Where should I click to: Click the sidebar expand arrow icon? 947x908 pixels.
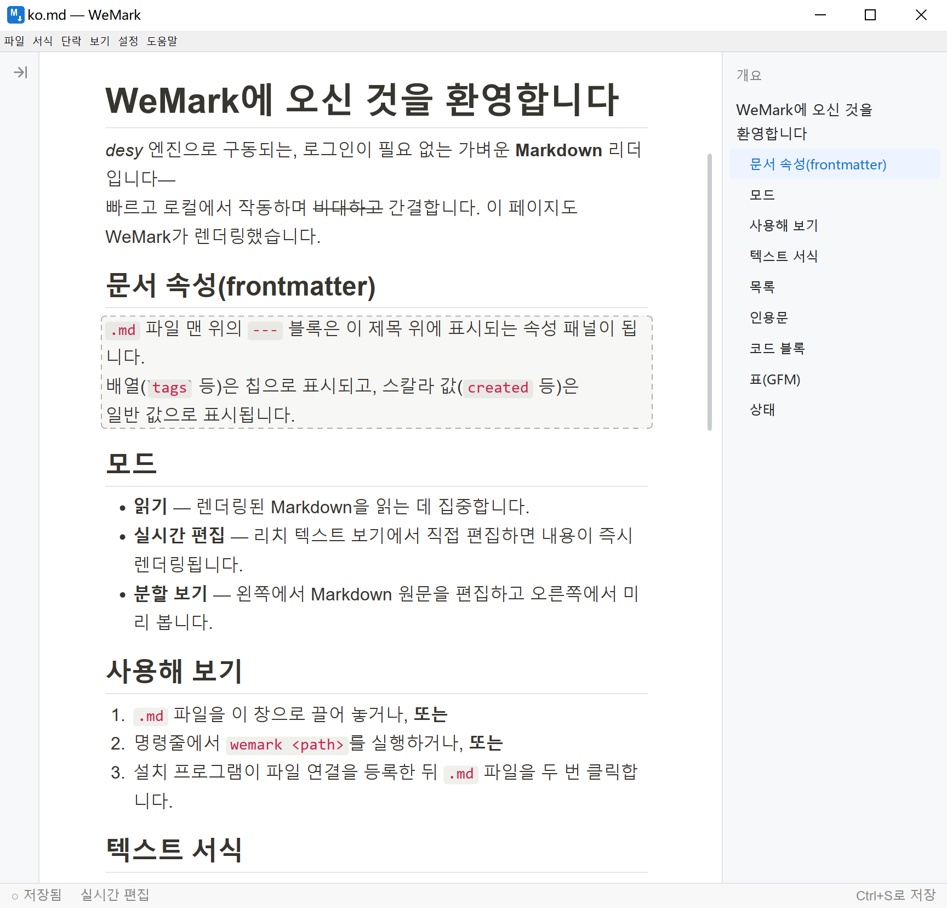point(20,72)
